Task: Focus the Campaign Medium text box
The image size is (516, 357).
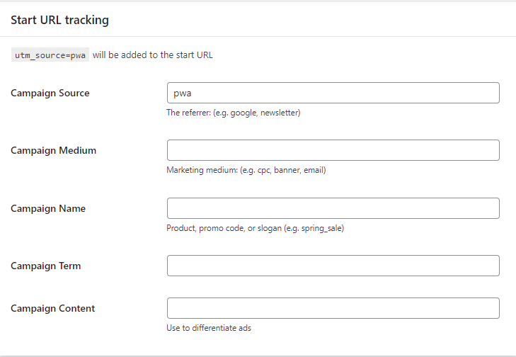Action: tap(333, 150)
